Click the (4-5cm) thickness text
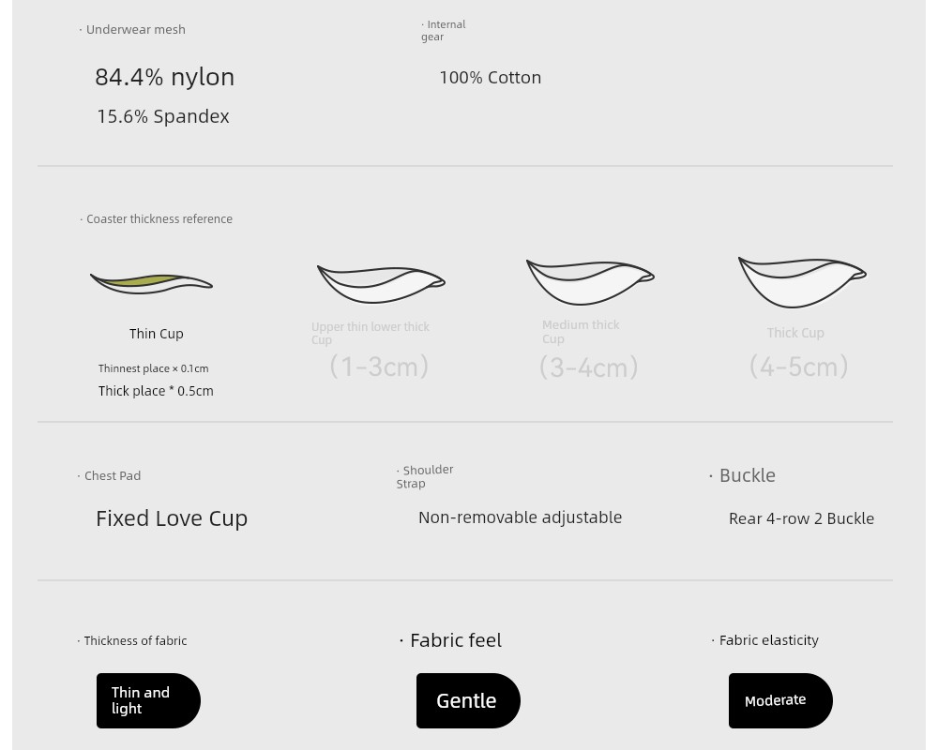Viewport: 938px width, 750px height. click(798, 366)
